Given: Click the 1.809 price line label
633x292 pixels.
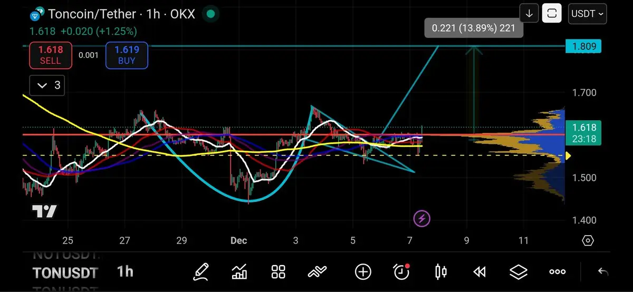Looking at the screenshot, I should pyautogui.click(x=583, y=46).
